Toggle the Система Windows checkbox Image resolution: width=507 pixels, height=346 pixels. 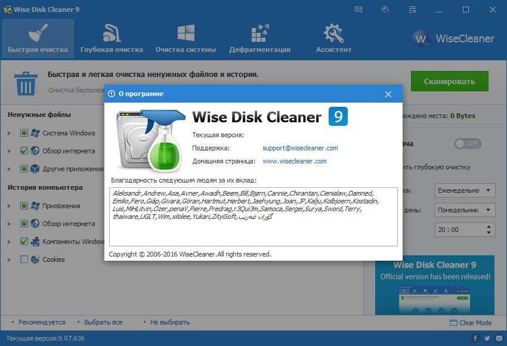tap(24, 133)
